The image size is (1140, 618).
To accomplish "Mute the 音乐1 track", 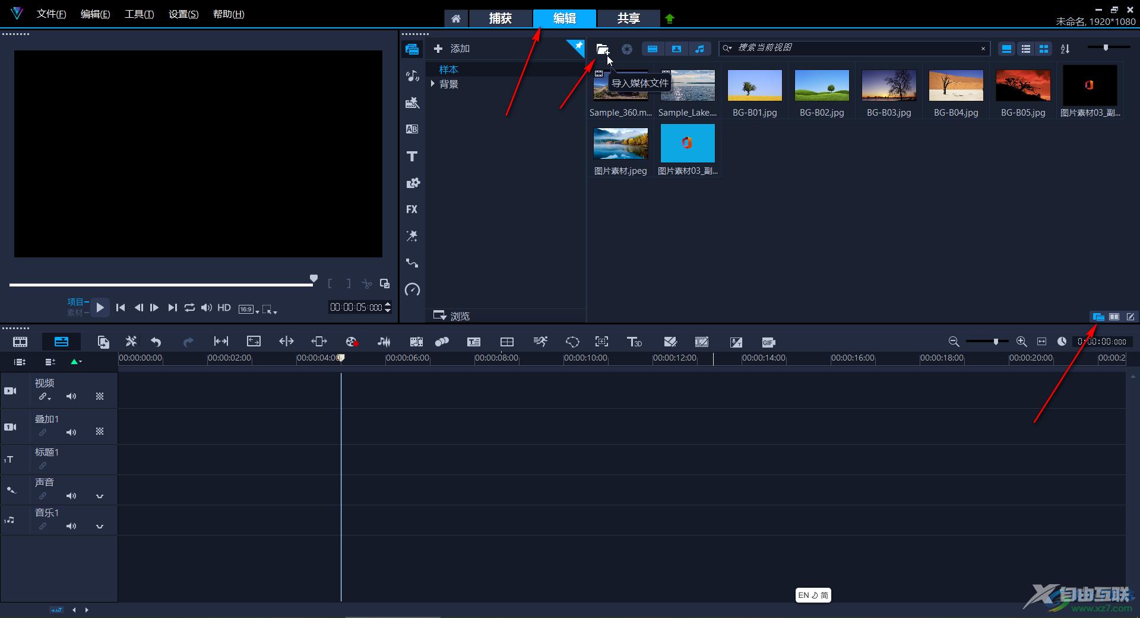I will pos(71,526).
